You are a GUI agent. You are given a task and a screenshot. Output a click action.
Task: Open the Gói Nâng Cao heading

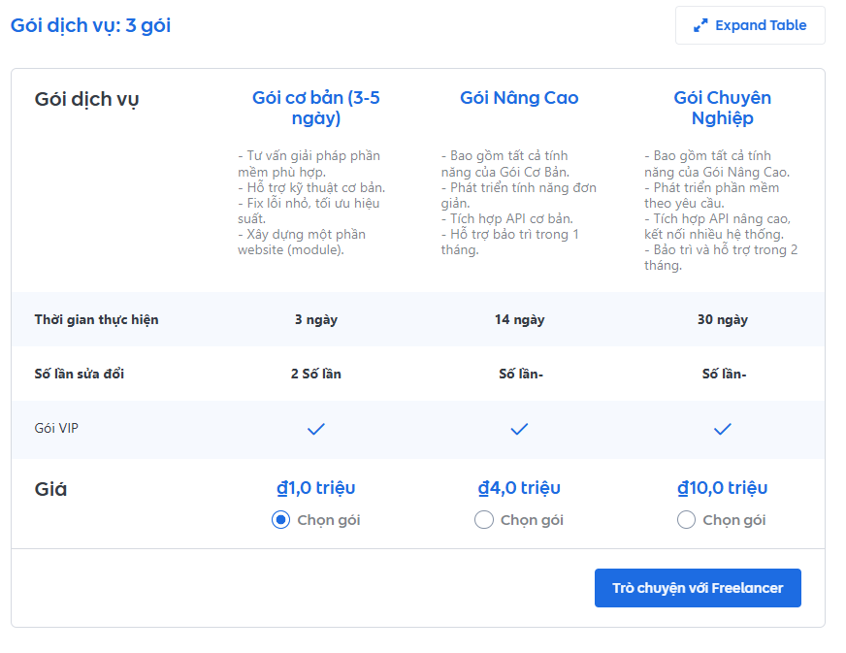coord(519,98)
